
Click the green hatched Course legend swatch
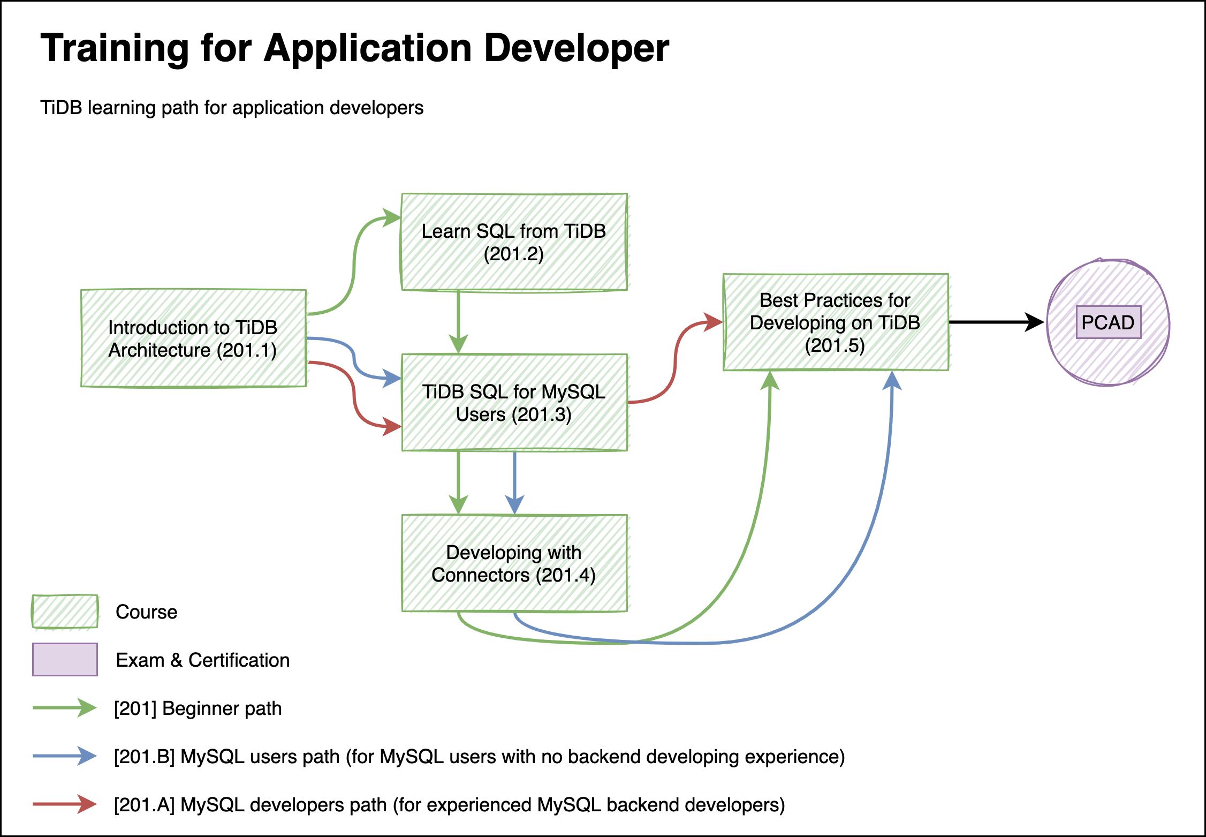click(65, 612)
